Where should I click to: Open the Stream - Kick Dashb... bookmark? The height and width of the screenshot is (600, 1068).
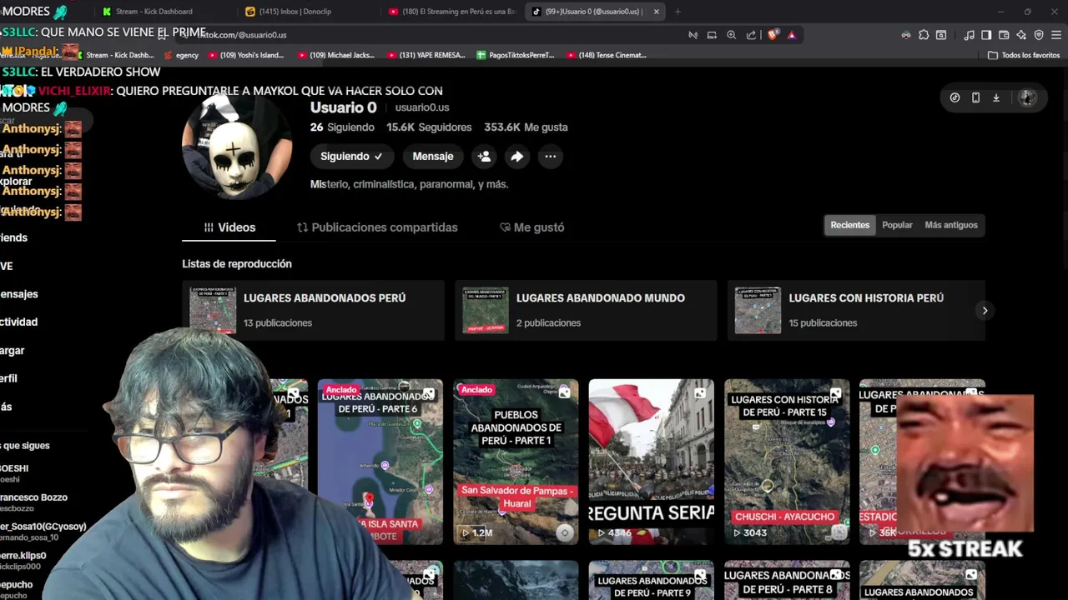click(x=113, y=55)
